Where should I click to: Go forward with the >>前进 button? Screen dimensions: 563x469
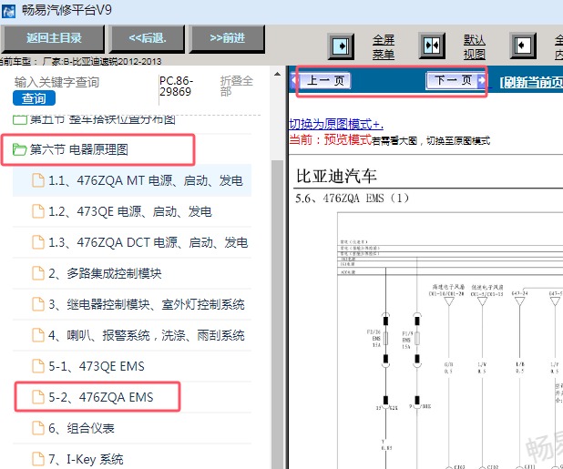coord(227,38)
